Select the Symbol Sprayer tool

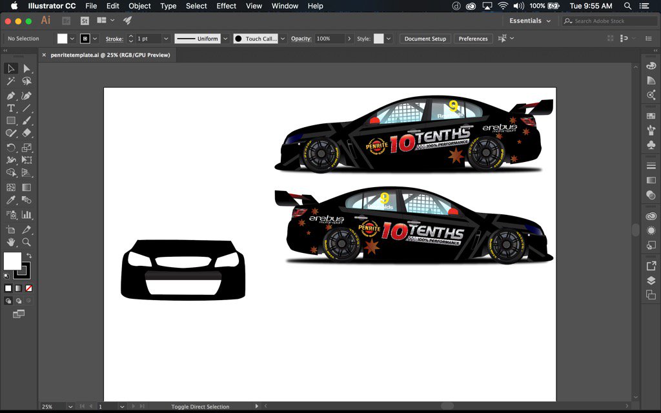[x=11, y=214]
